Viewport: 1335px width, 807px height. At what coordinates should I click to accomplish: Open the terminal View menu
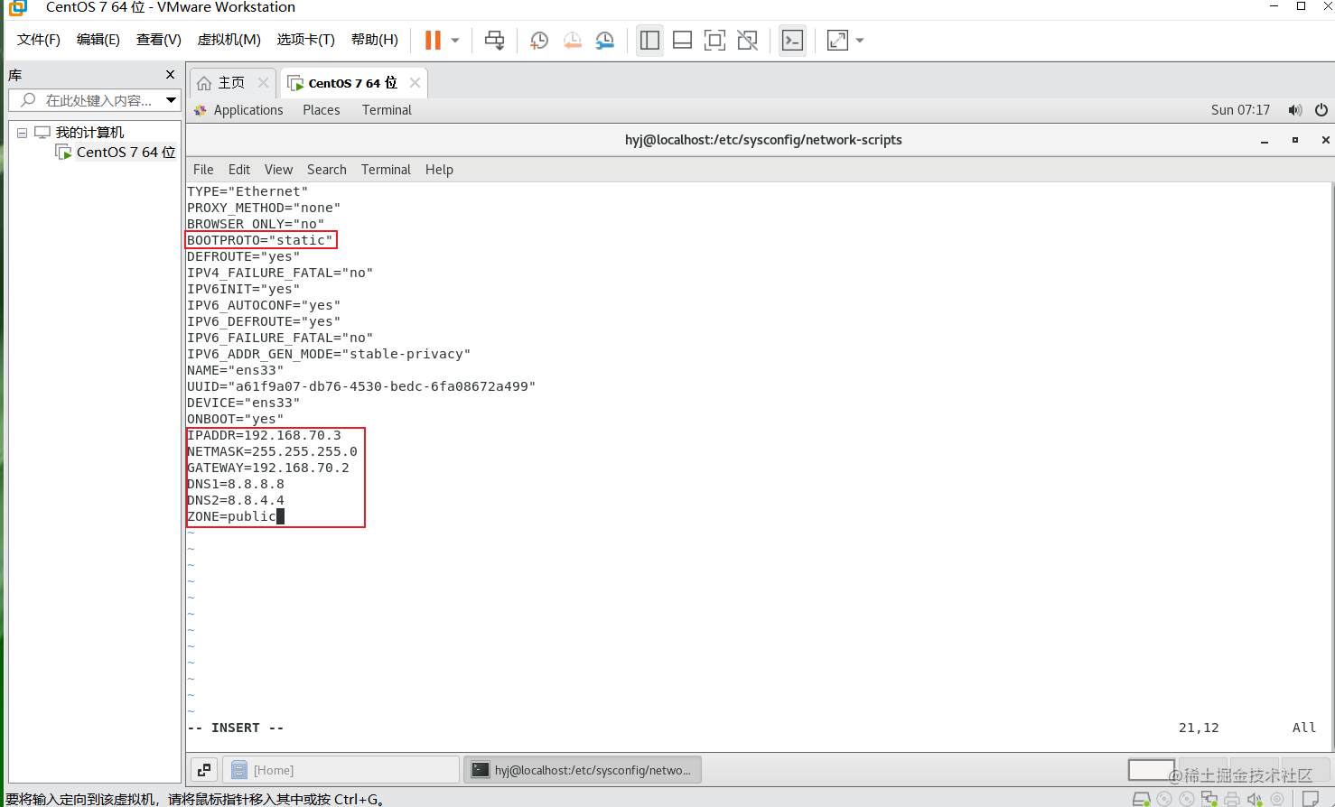pos(278,170)
